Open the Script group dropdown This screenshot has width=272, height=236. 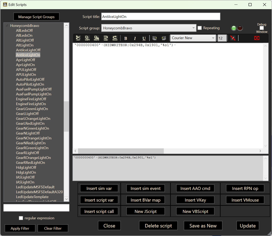click(x=193, y=28)
